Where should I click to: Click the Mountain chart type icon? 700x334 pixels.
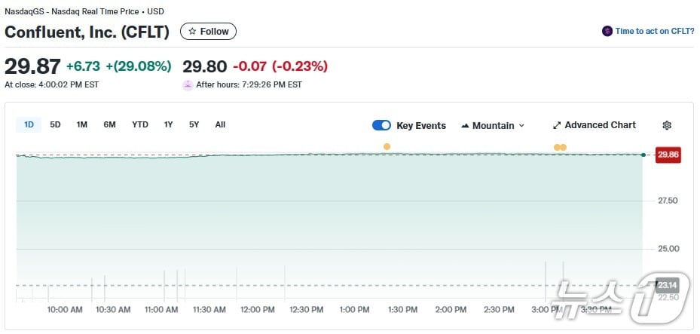(465, 126)
